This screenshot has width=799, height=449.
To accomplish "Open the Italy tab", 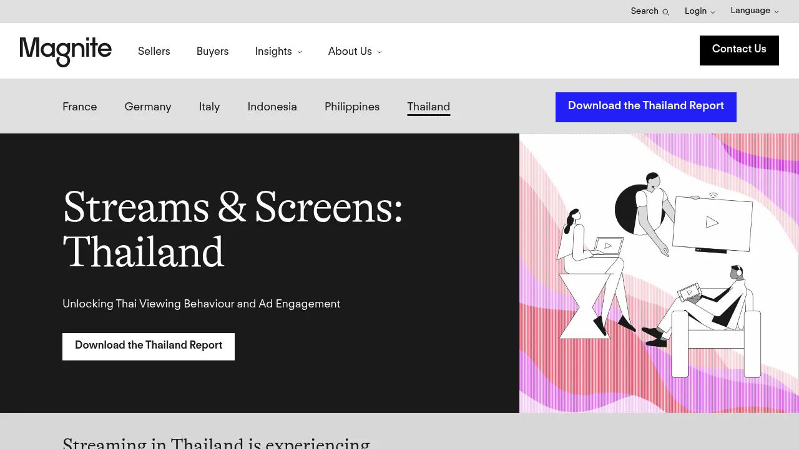I will tap(209, 107).
